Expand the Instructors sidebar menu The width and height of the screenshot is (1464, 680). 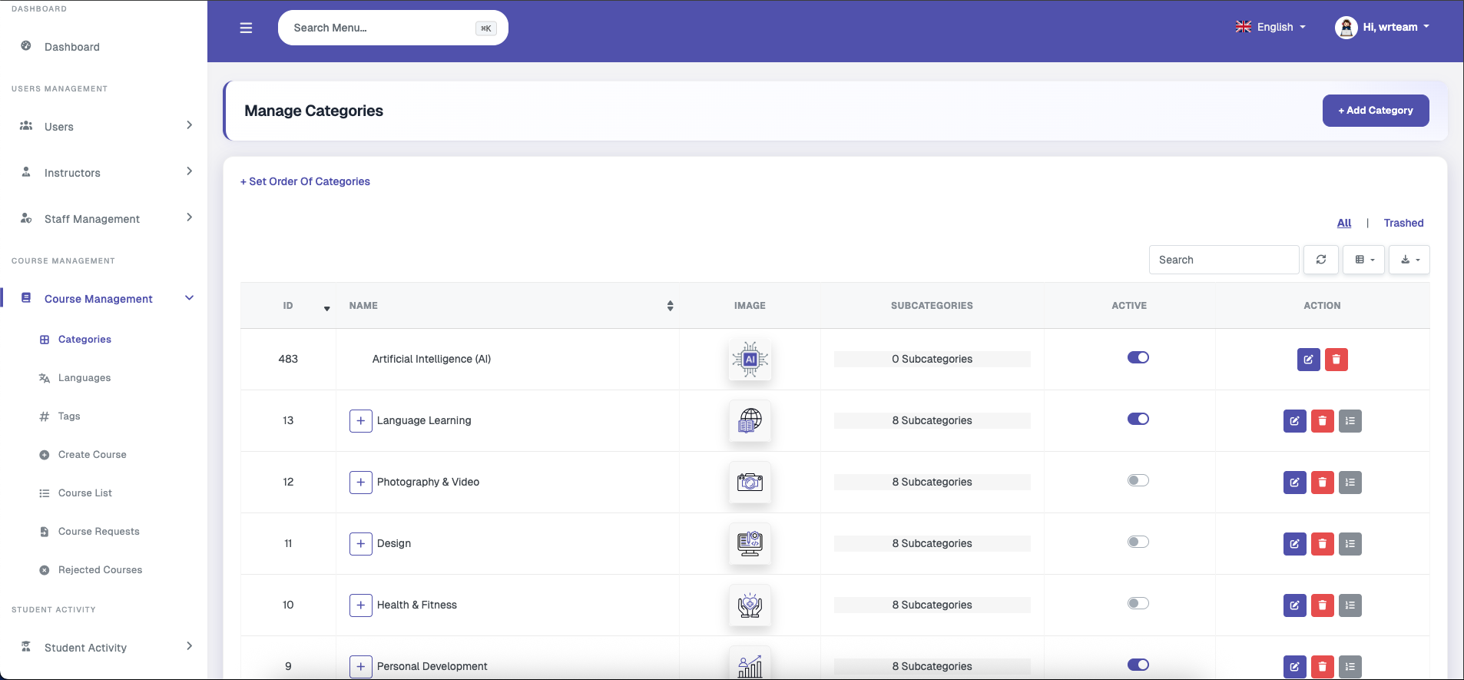104,172
